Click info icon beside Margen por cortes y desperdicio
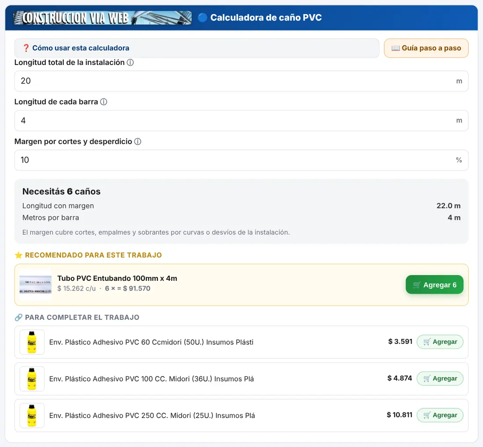The image size is (483, 447). pyautogui.click(x=138, y=142)
